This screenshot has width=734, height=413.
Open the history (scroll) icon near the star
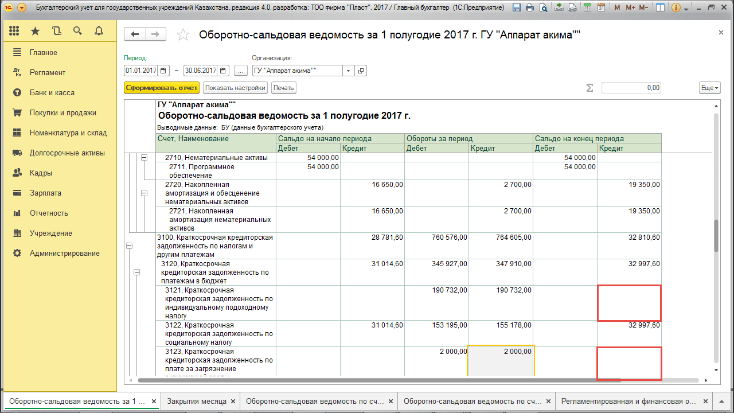pos(56,31)
